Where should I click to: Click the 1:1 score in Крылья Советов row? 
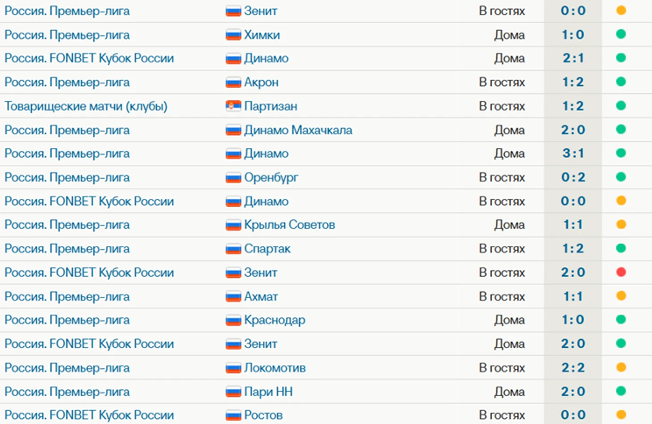[x=573, y=225]
